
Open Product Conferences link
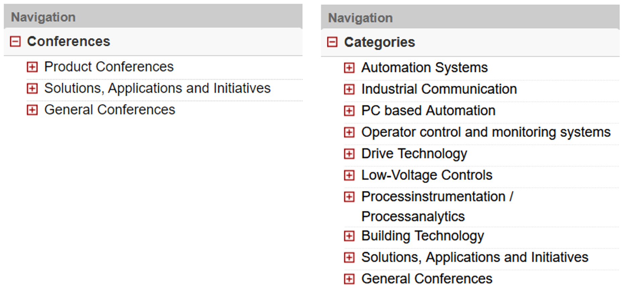point(109,67)
